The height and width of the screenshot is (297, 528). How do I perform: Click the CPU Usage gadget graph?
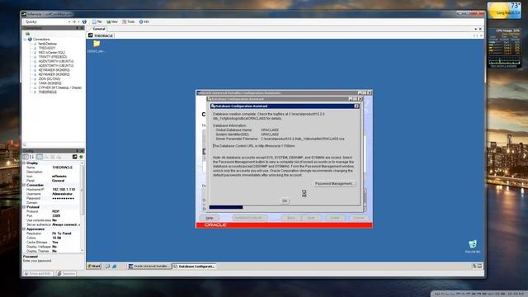504,61
